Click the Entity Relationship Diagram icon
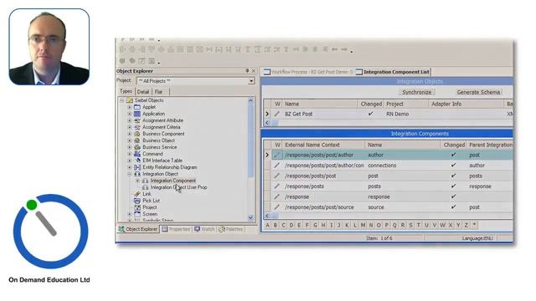The height and width of the screenshot is (301, 536). pos(137,167)
